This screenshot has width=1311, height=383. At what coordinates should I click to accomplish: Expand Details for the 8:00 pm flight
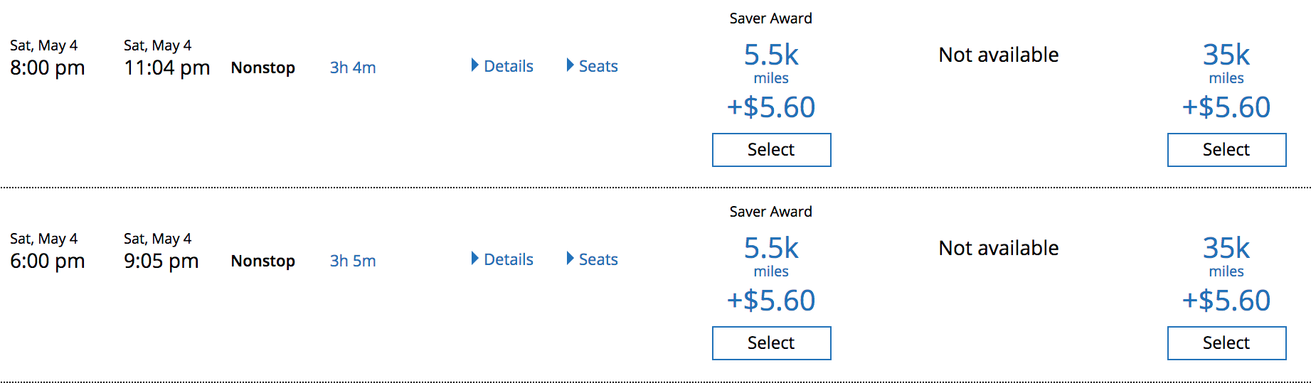click(x=503, y=66)
